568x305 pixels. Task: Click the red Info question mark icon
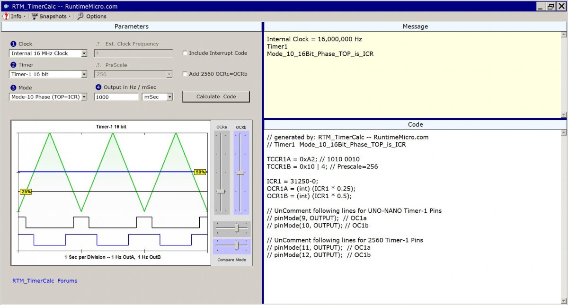point(6,16)
